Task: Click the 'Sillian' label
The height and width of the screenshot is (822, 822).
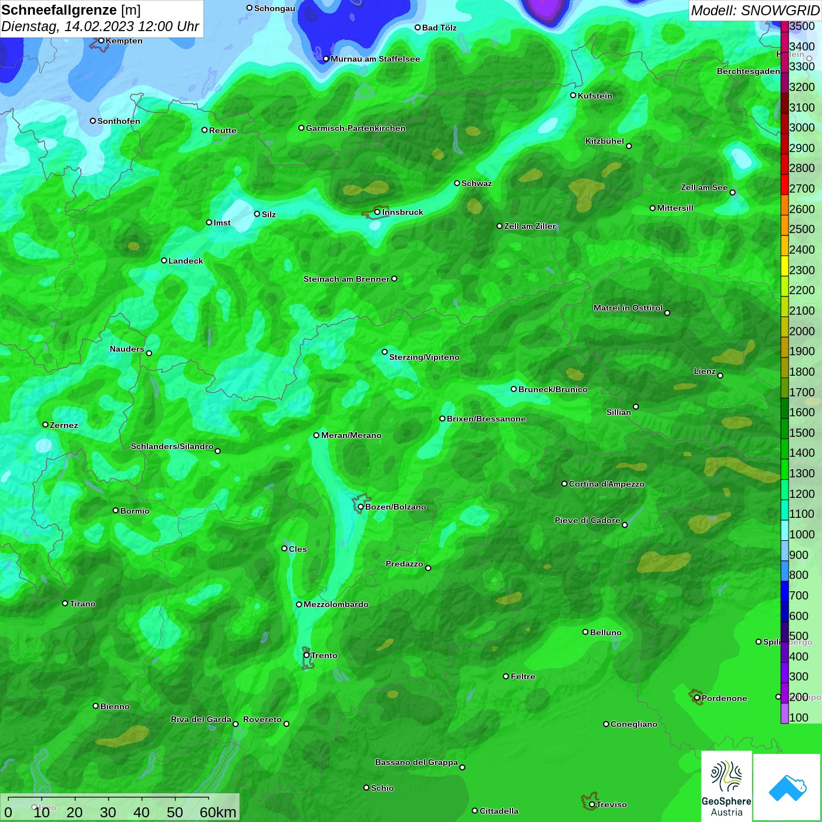Action: click(x=619, y=412)
